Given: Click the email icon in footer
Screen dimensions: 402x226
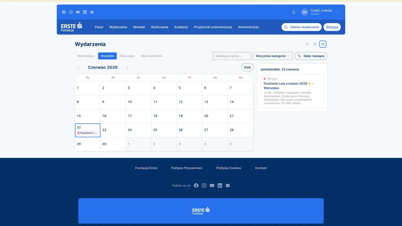Looking at the screenshot, I should (x=228, y=186).
